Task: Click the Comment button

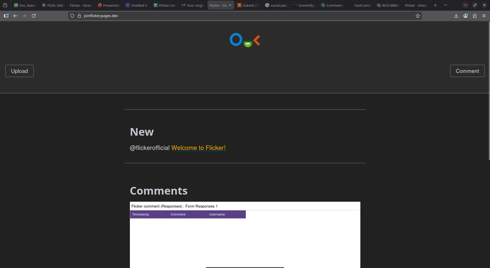Action: click(467, 71)
